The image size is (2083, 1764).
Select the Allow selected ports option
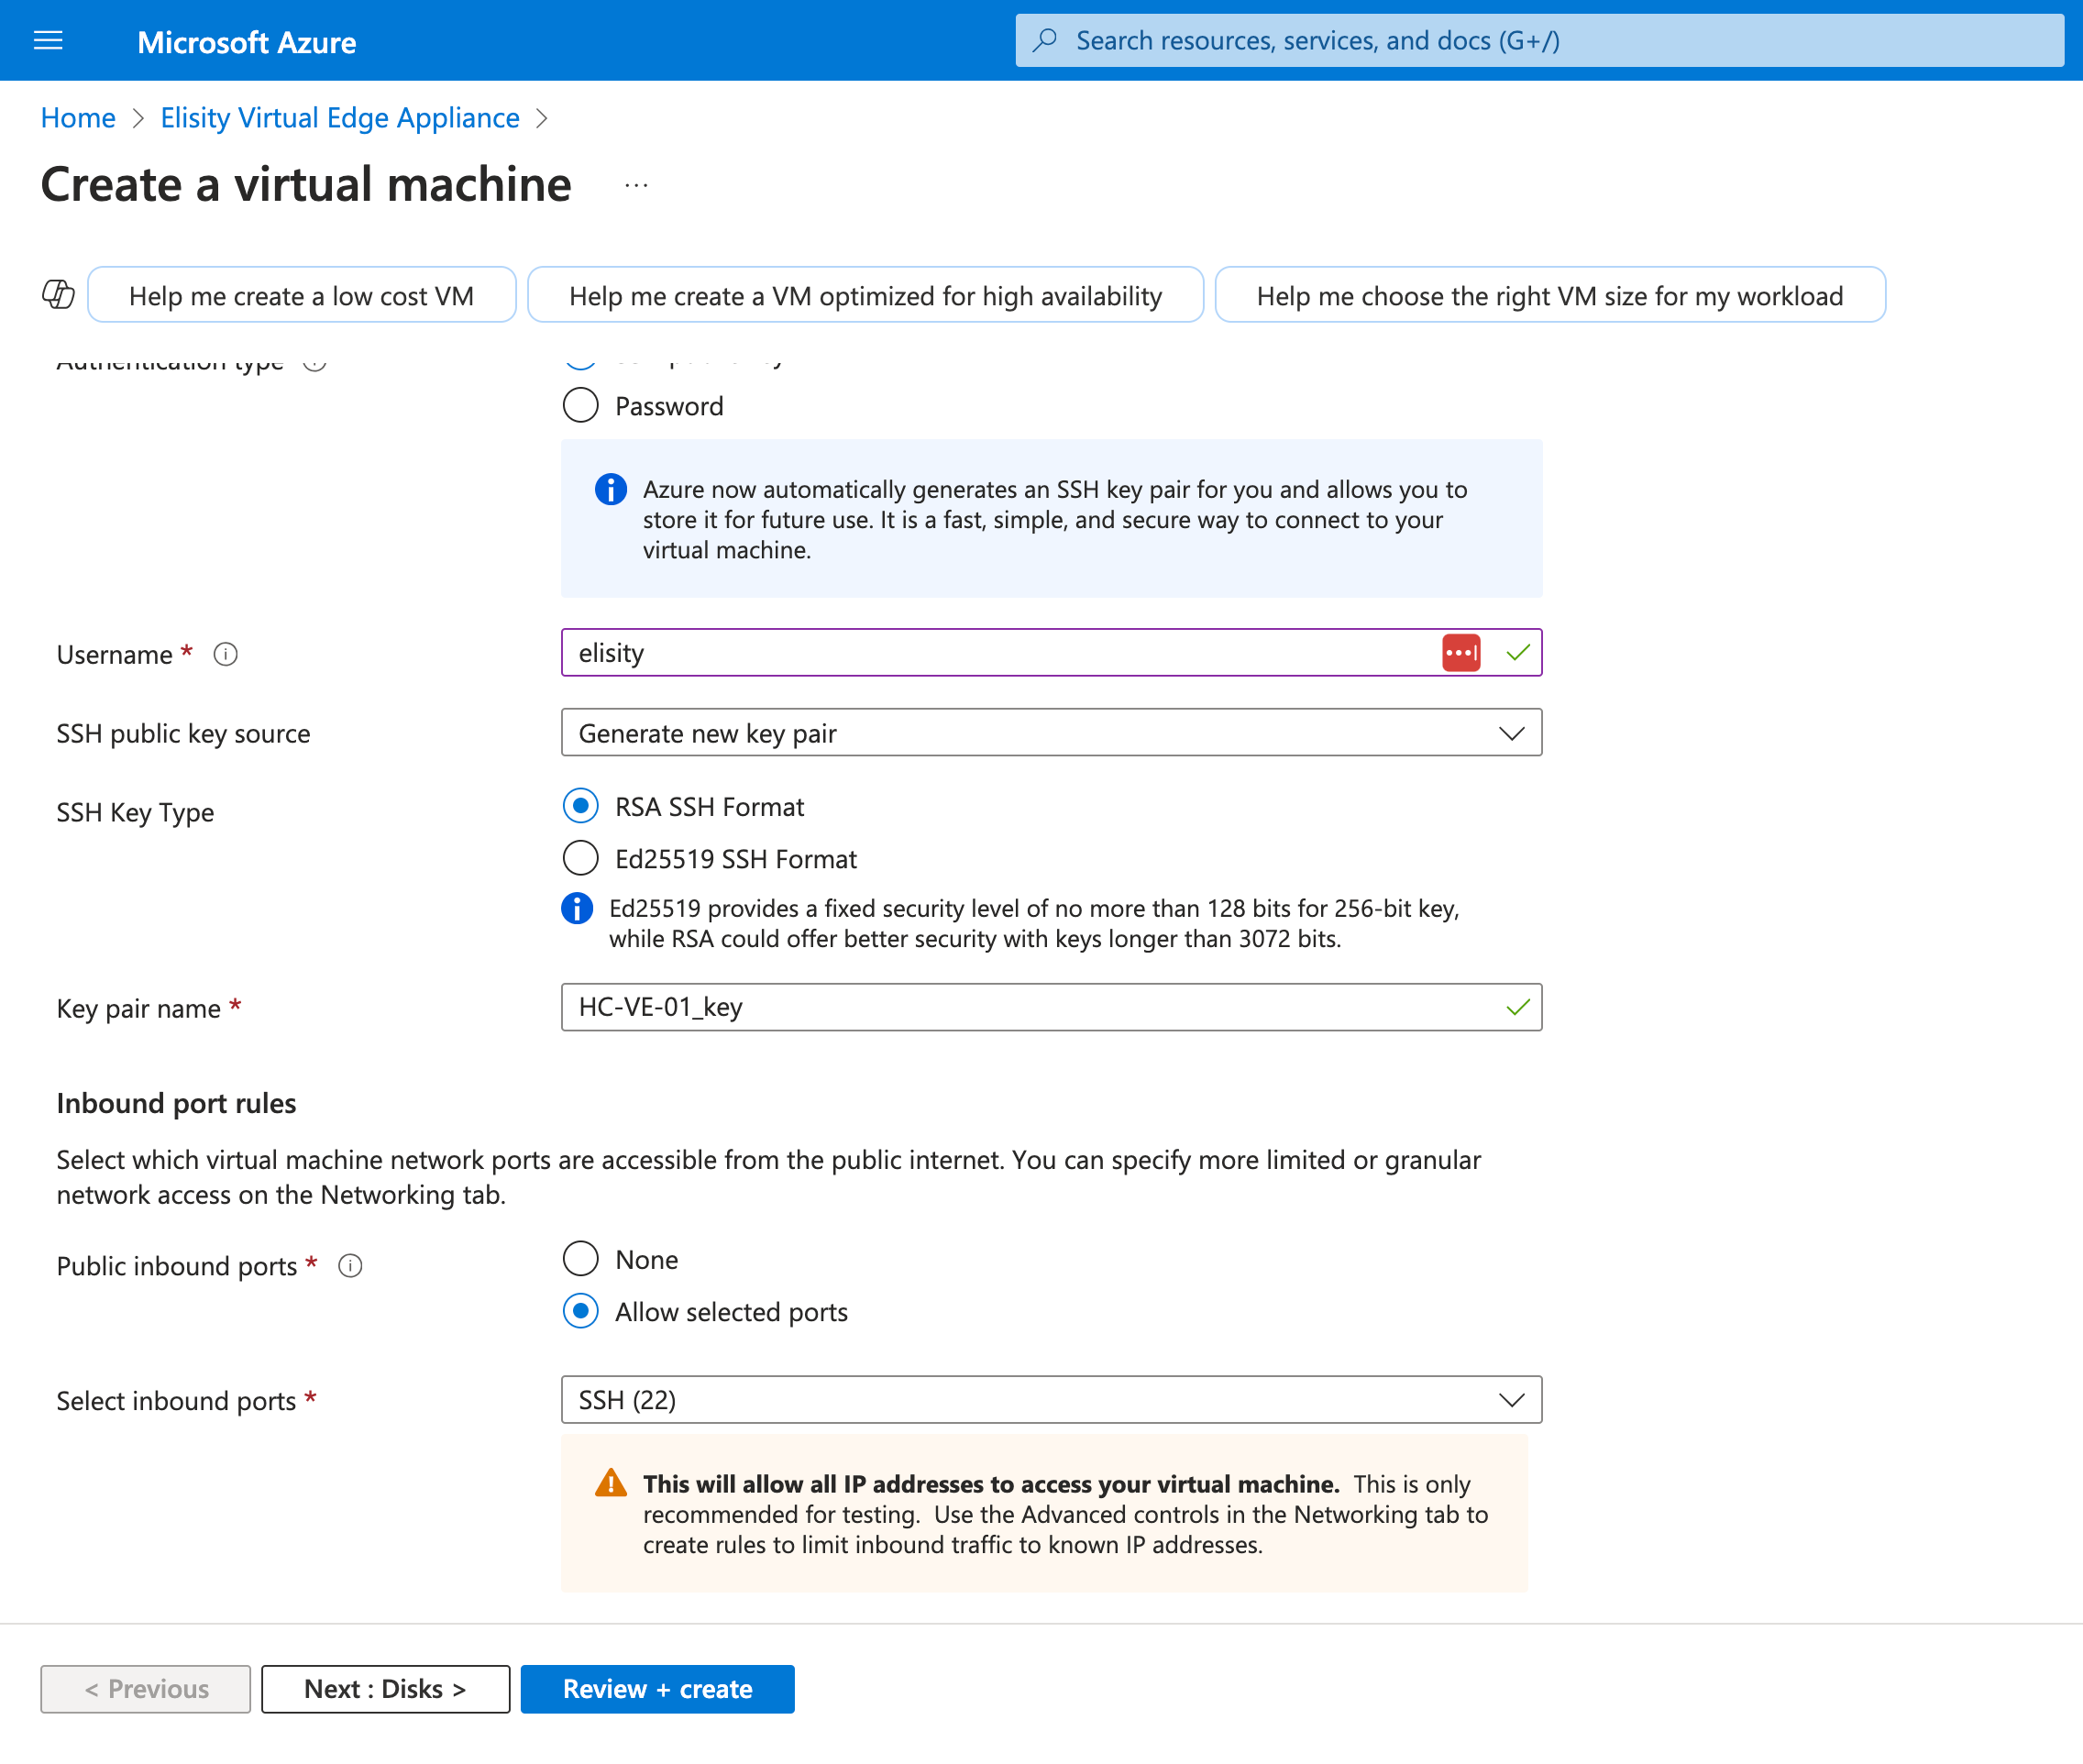tap(581, 1311)
